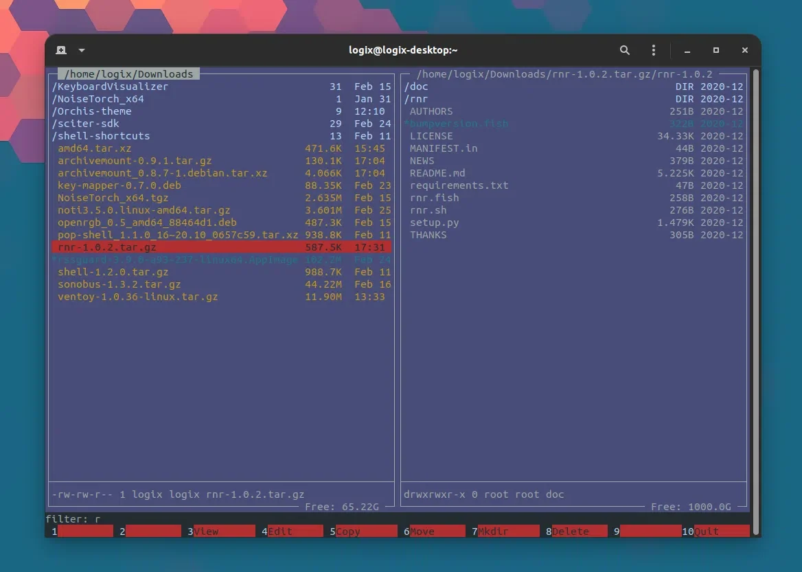Close the terminal window
802x572 pixels.
(745, 50)
